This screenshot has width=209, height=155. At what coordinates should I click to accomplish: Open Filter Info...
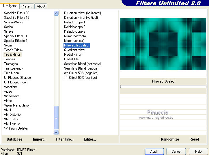click(64, 139)
